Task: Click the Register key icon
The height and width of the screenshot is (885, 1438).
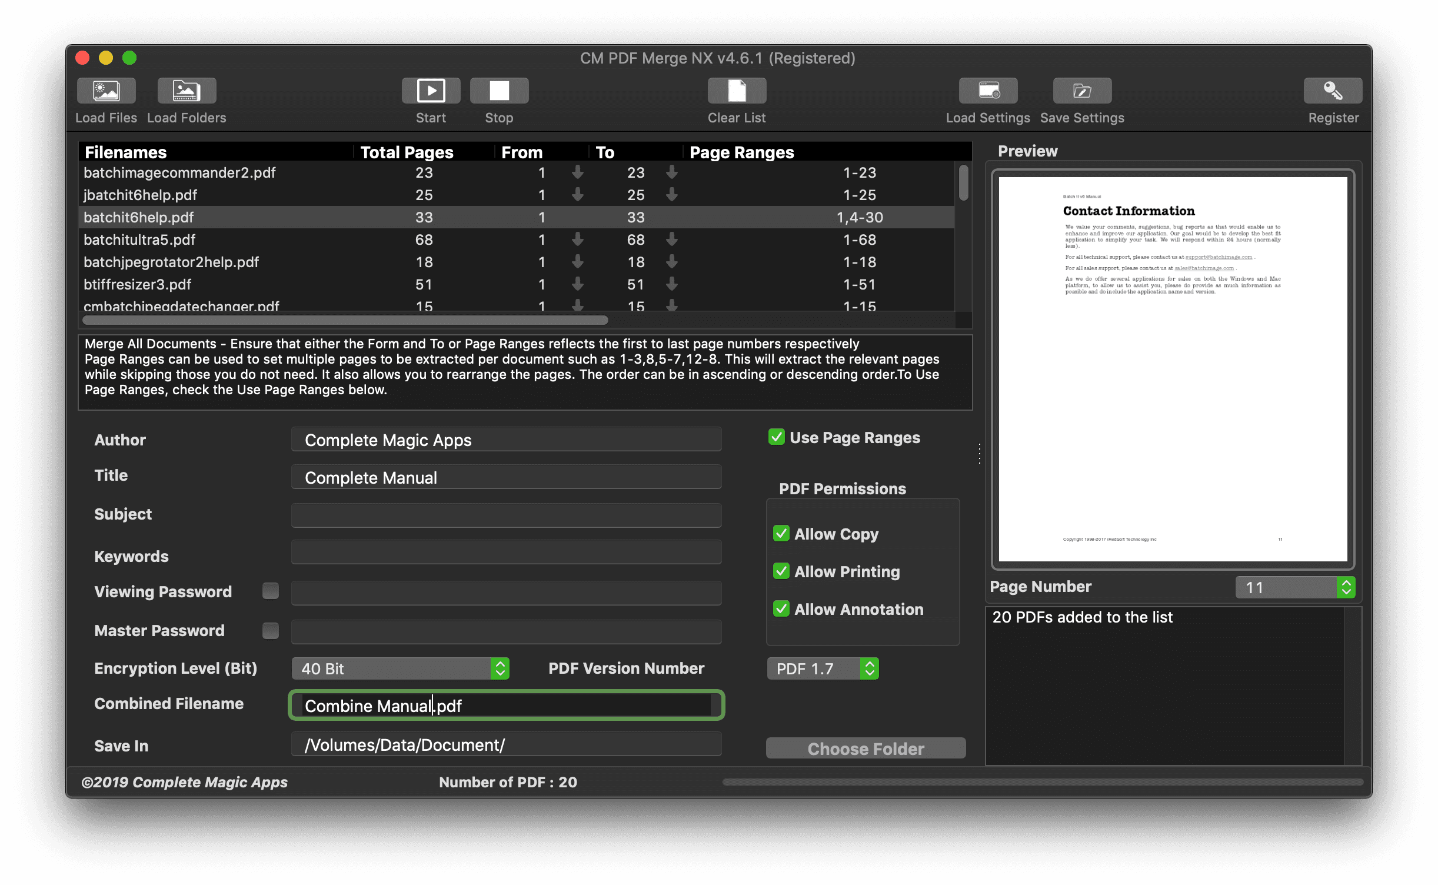Action: (x=1333, y=91)
